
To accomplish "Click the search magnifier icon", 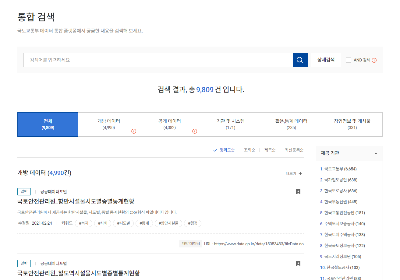I will pos(300,60).
